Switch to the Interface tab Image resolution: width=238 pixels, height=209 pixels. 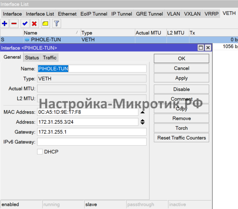12,14
